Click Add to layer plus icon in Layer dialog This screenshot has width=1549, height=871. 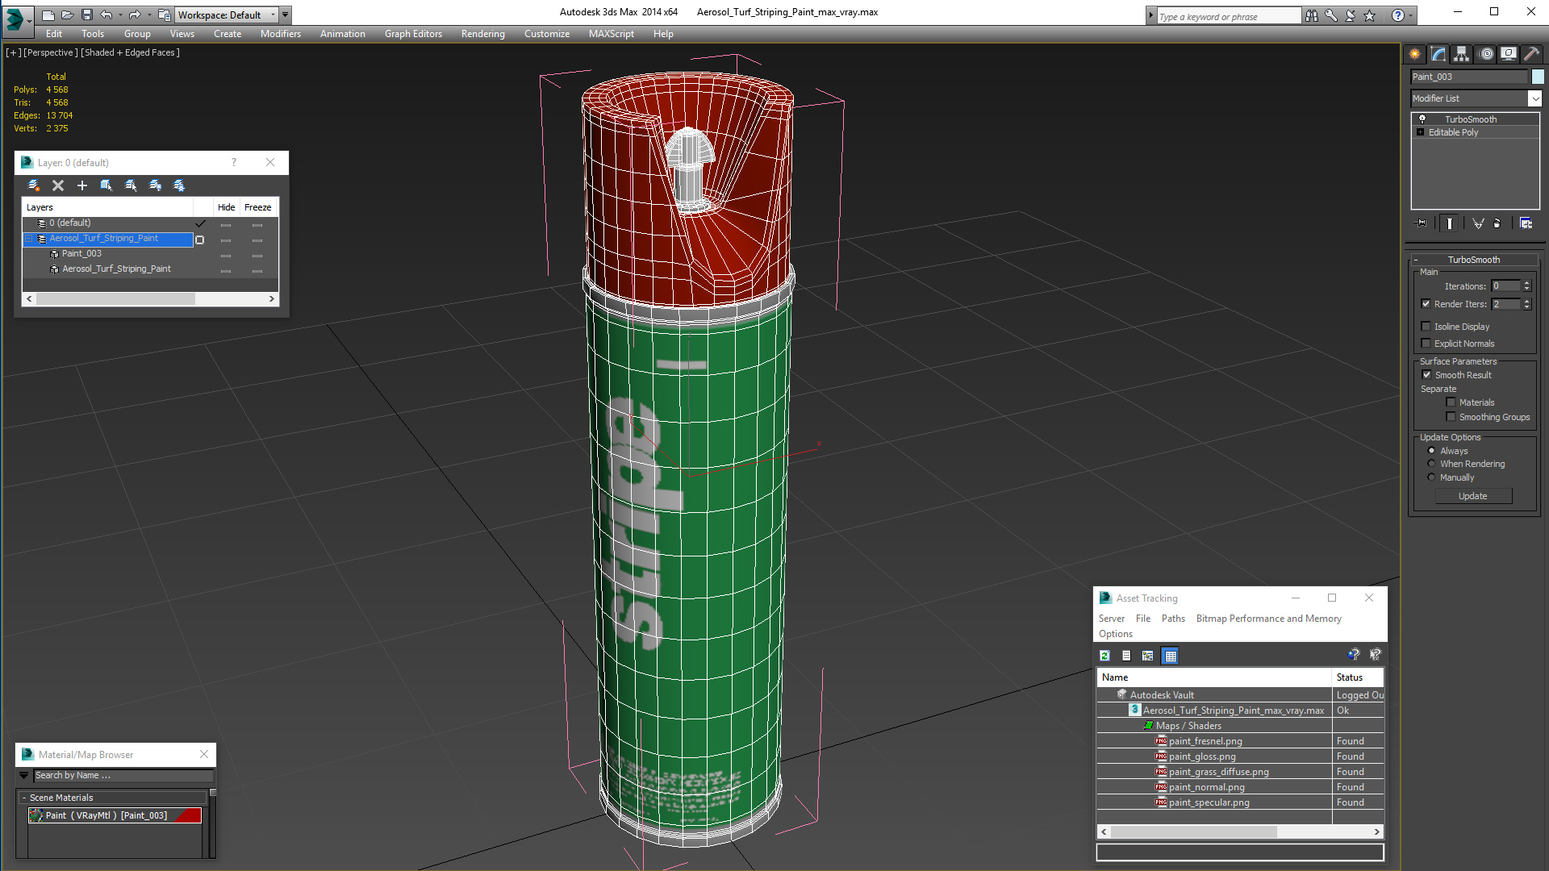pos(82,185)
